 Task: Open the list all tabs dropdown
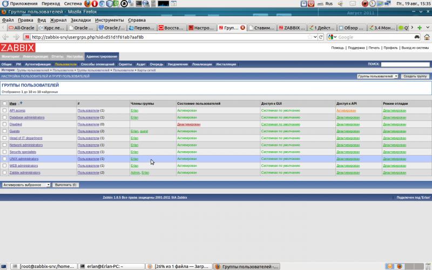428,28
